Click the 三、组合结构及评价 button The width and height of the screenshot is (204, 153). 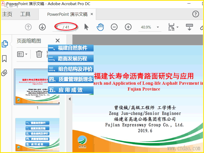pos(71,69)
